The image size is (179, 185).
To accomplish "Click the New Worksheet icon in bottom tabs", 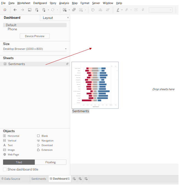I will pos(74,179).
